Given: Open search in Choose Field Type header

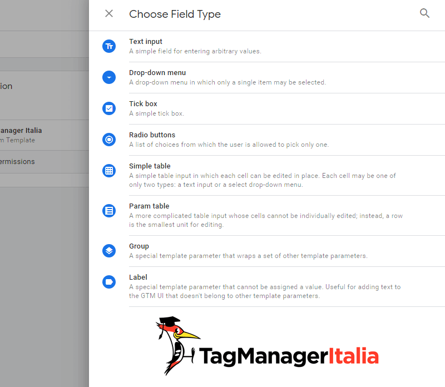Looking at the screenshot, I should click(424, 13).
